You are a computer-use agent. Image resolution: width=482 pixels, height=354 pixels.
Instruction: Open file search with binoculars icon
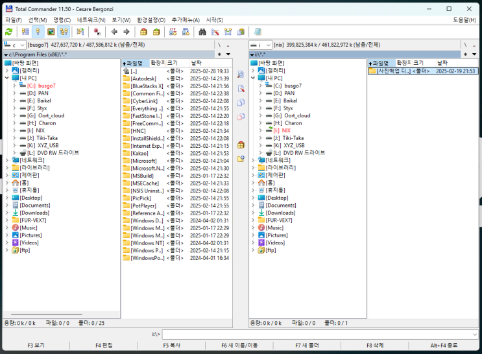click(202, 32)
